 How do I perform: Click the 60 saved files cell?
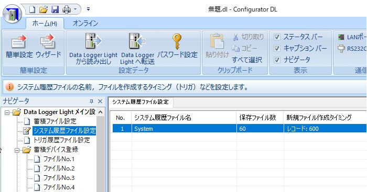pyautogui.click(x=260, y=129)
